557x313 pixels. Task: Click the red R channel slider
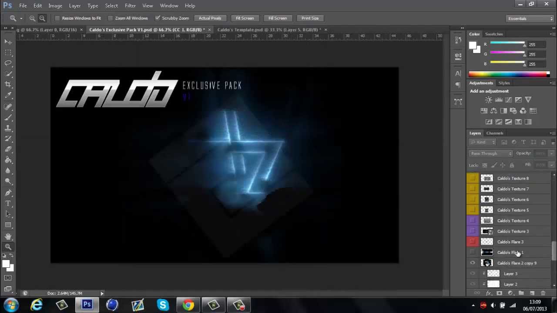coord(507,44)
